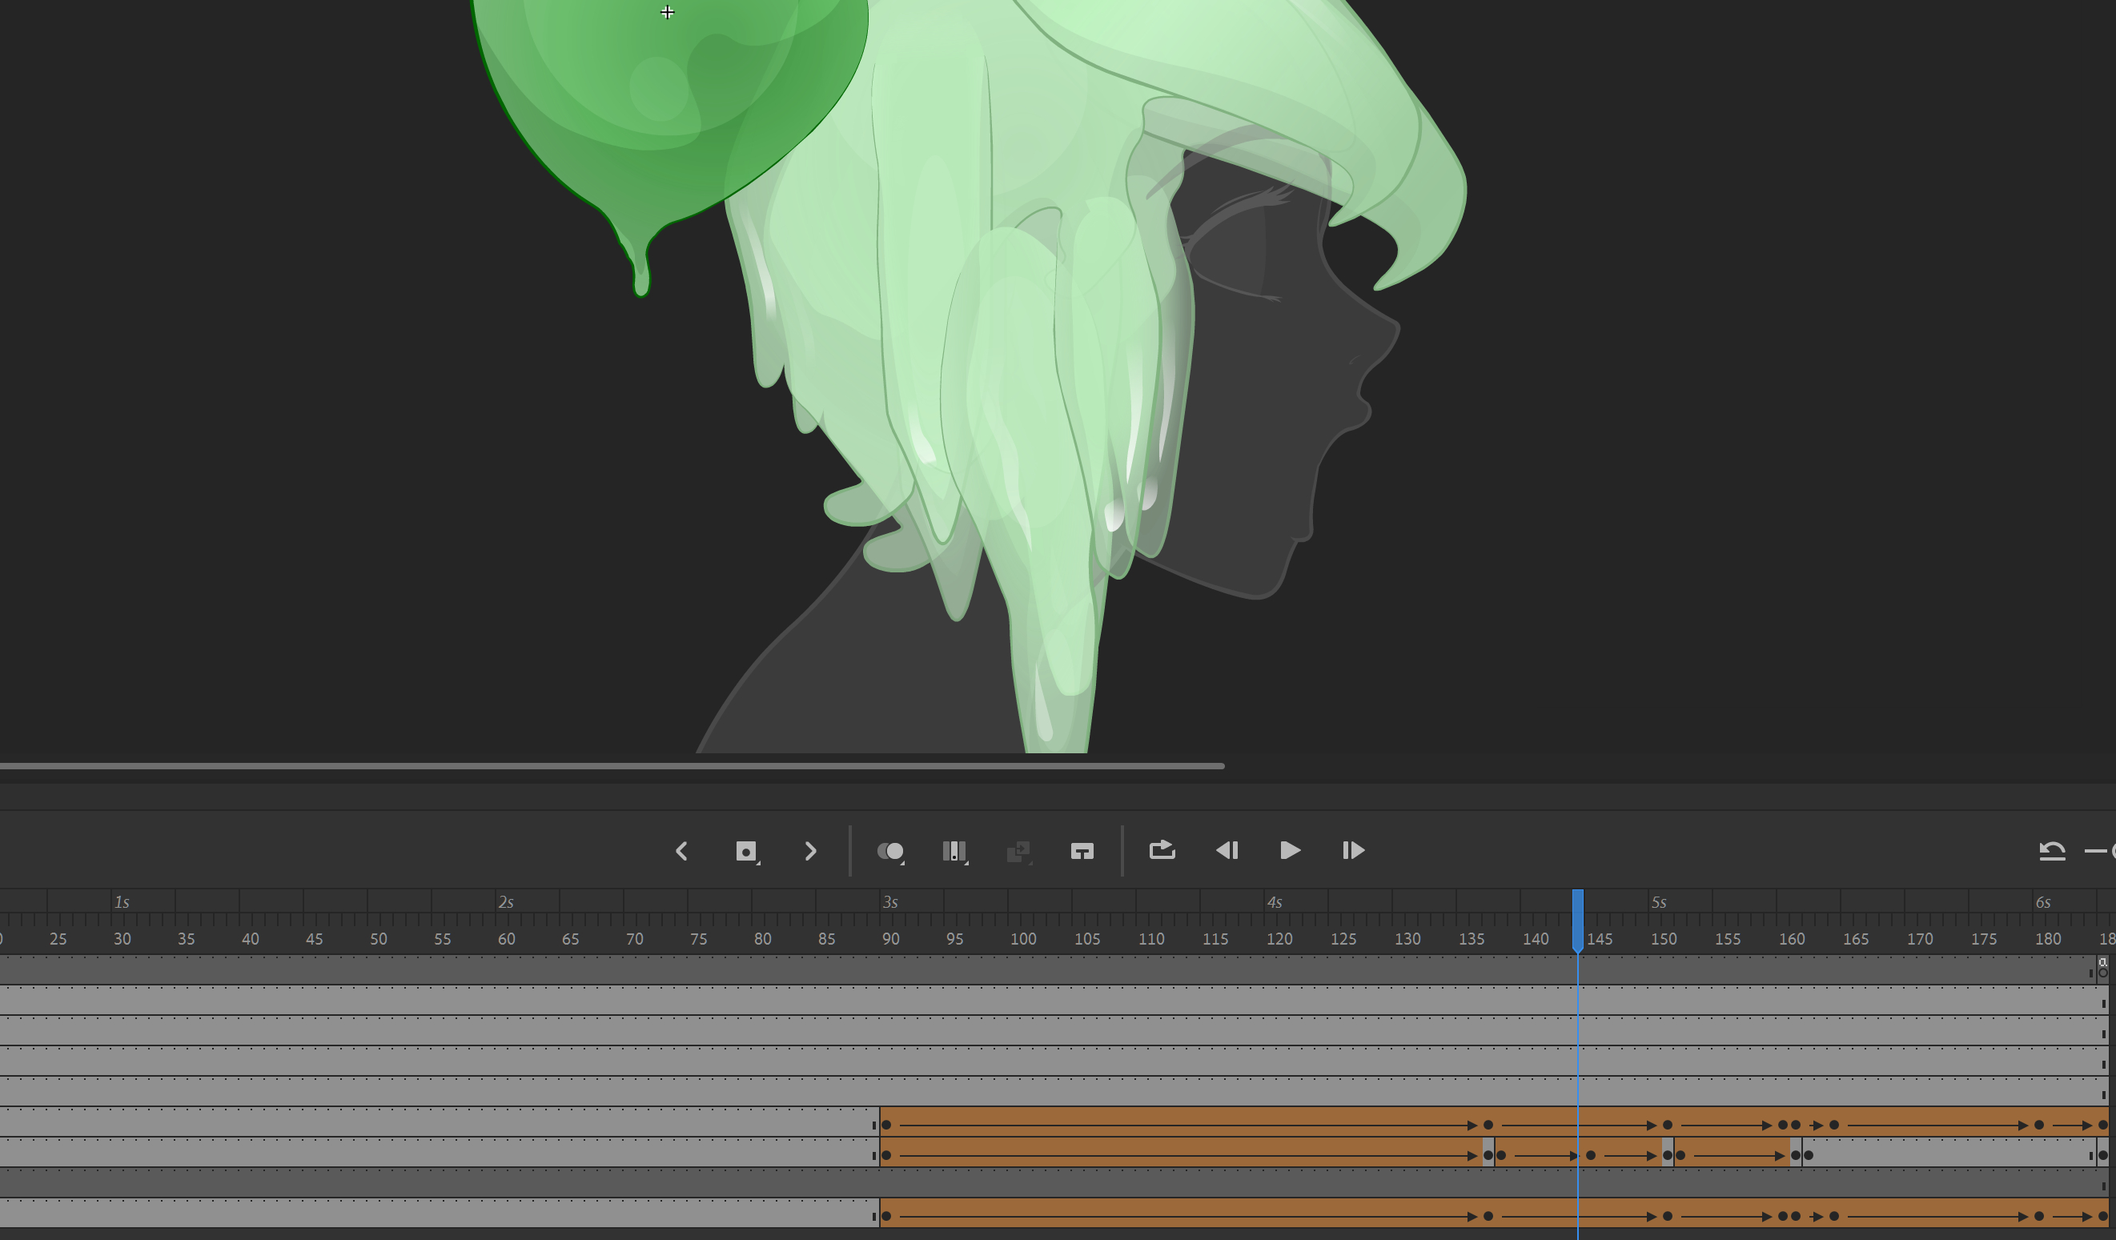Step forward one frame
2116x1240 pixels.
[x=1353, y=850]
